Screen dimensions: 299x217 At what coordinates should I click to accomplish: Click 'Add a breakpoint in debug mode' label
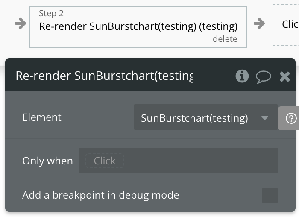100,195
